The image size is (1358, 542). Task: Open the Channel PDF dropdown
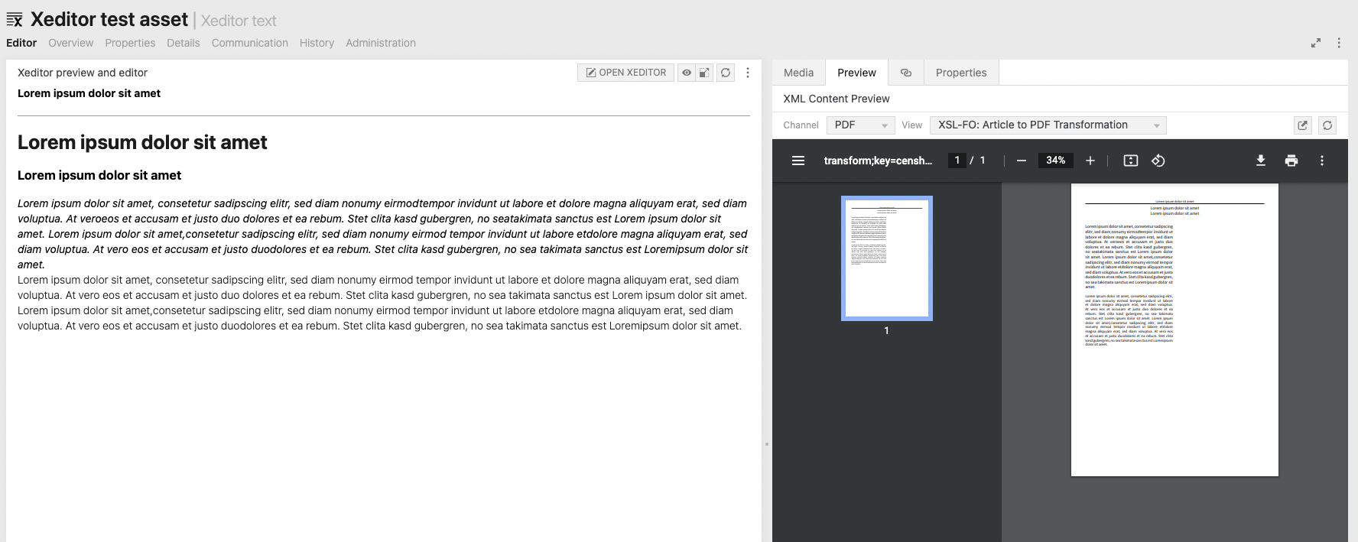tap(860, 125)
